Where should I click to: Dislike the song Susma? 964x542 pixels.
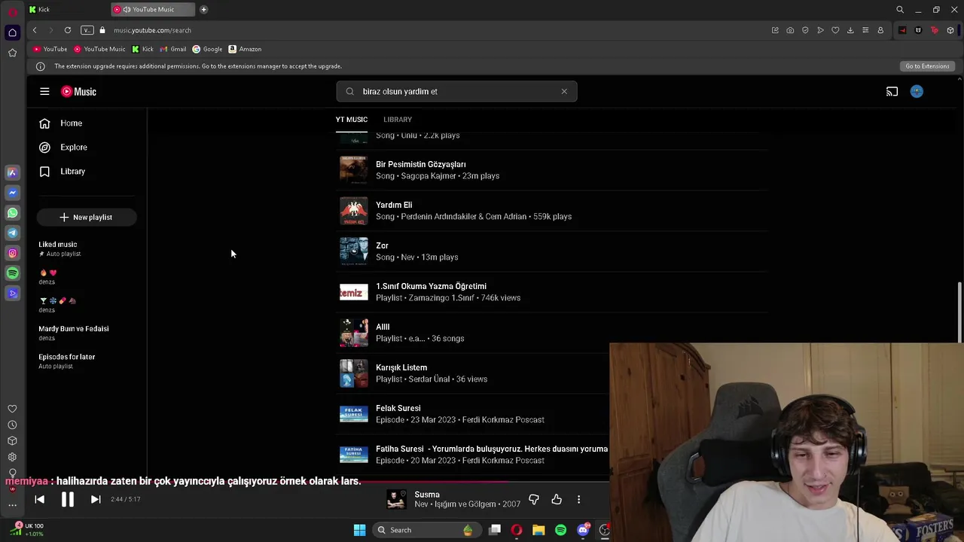click(533, 499)
